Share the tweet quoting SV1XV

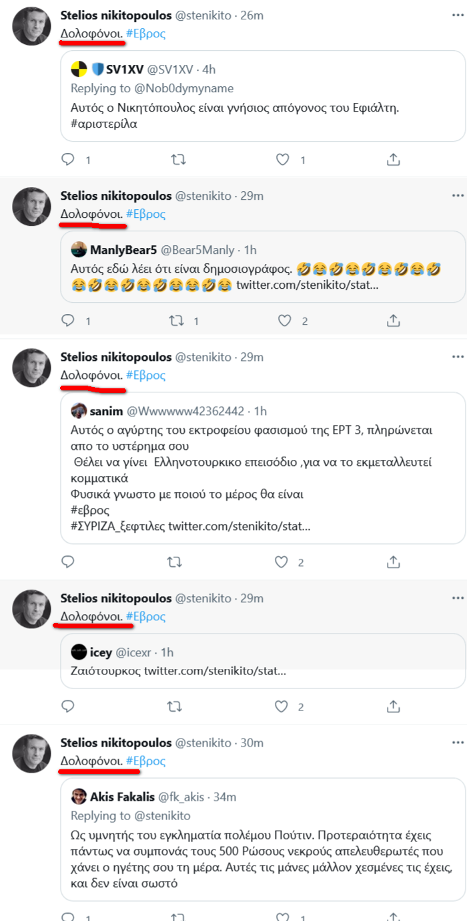coord(394,160)
